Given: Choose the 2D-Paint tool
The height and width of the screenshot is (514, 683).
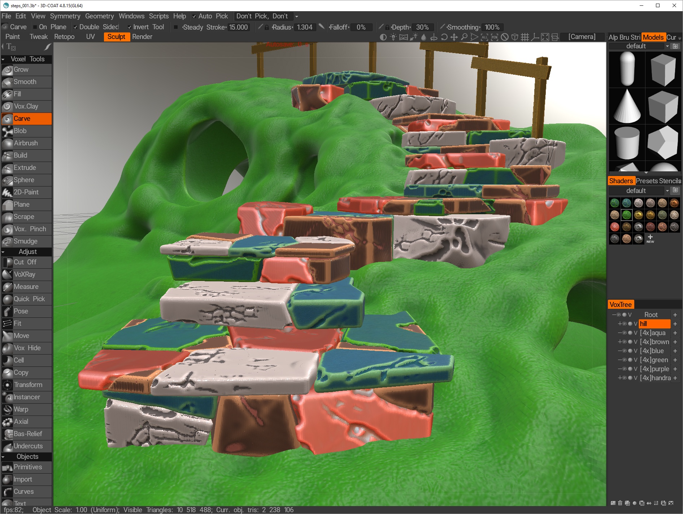Looking at the screenshot, I should pos(26,192).
